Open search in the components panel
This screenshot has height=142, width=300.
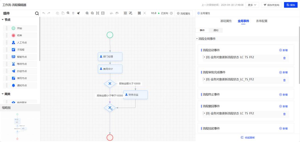click(x=37, y=13)
